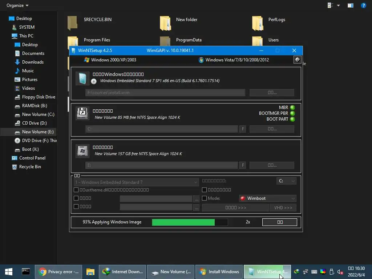Image resolution: width=372 pixels, height=279 pixels.
Task: Click the install.wim source path field
Action: tap(165, 93)
